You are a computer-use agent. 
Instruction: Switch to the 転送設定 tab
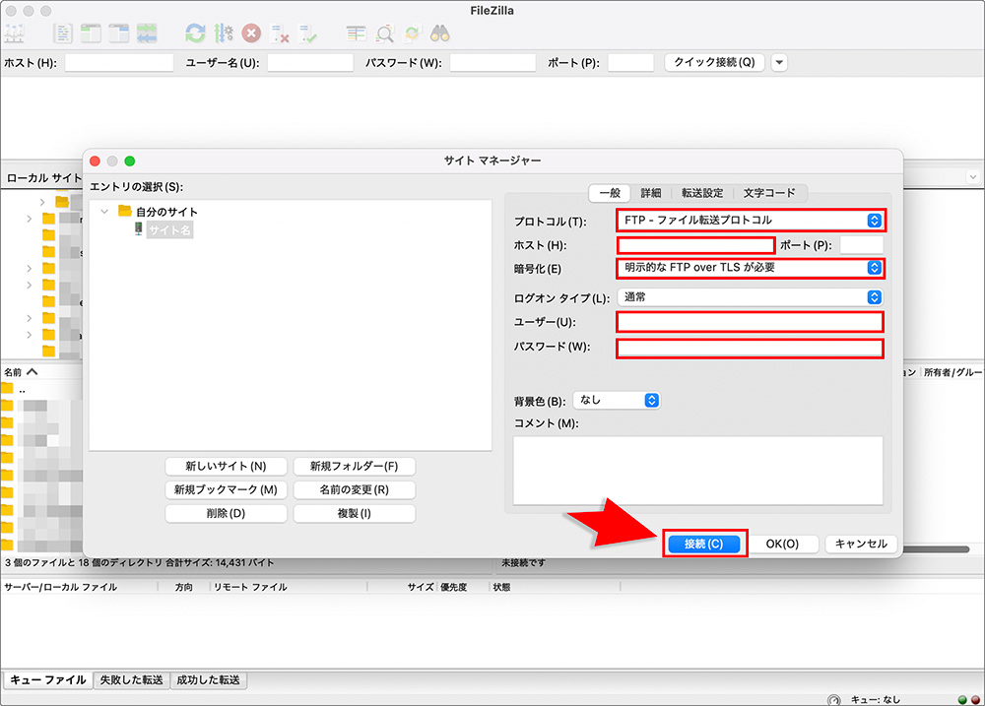702,193
